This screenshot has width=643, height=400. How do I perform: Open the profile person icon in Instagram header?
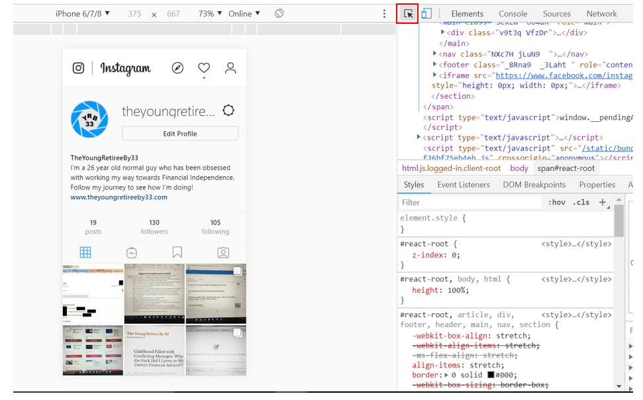tap(230, 68)
